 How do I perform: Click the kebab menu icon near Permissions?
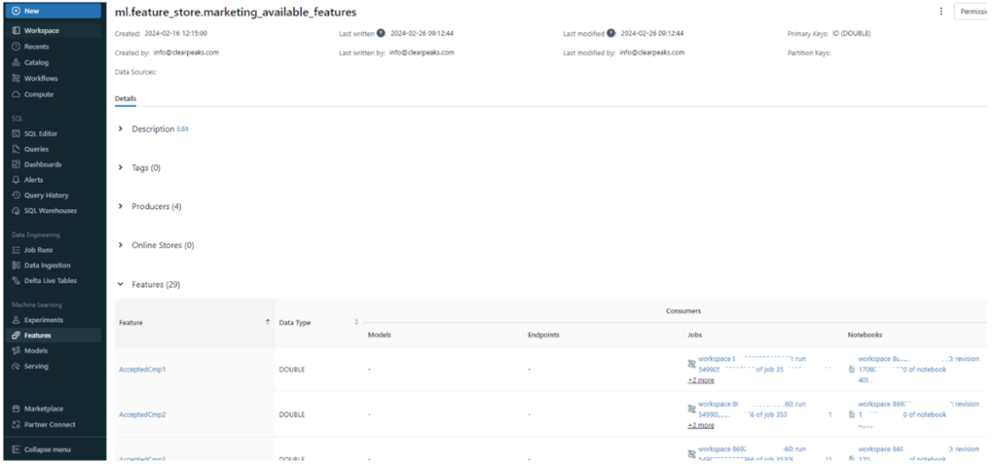point(941,12)
